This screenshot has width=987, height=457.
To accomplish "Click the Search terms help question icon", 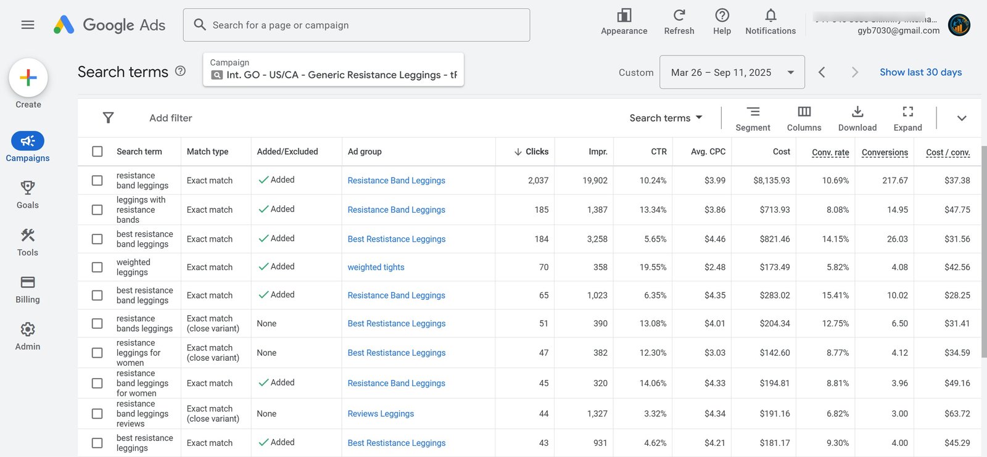I will tap(180, 71).
